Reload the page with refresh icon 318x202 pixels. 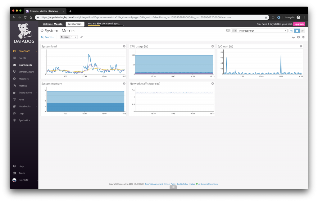pyautogui.click(x=25, y=17)
